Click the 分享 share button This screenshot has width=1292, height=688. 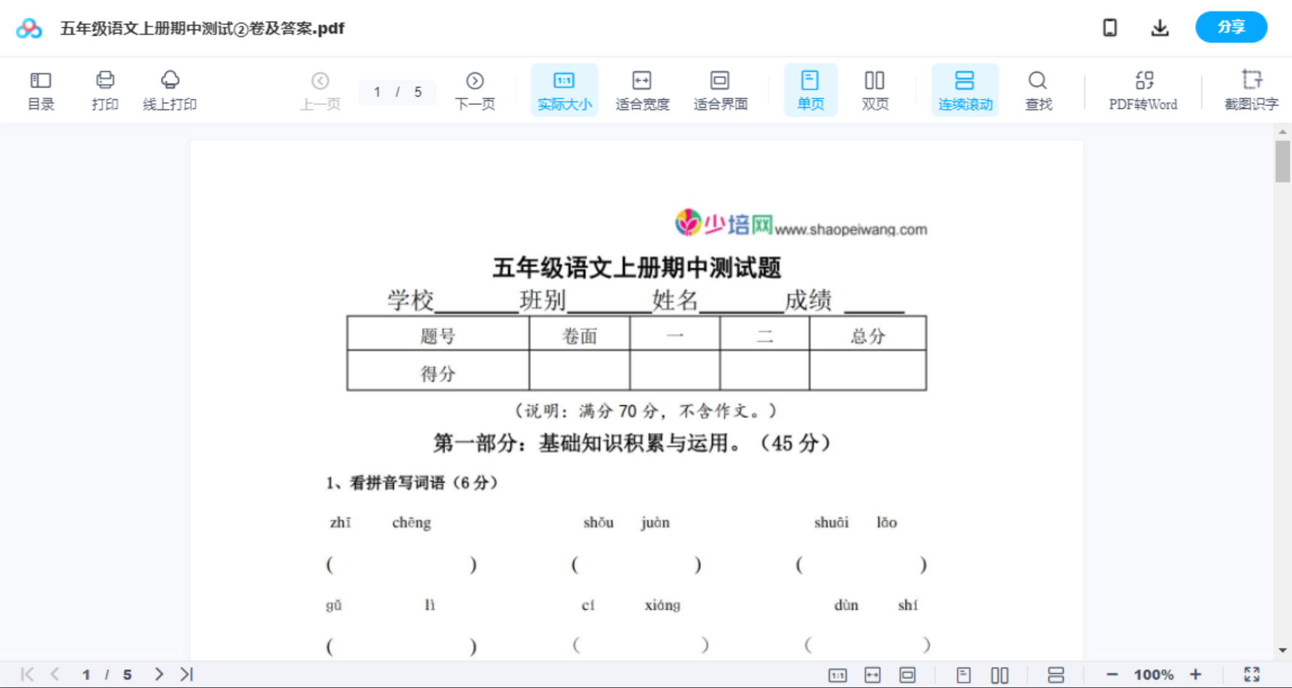[1231, 27]
